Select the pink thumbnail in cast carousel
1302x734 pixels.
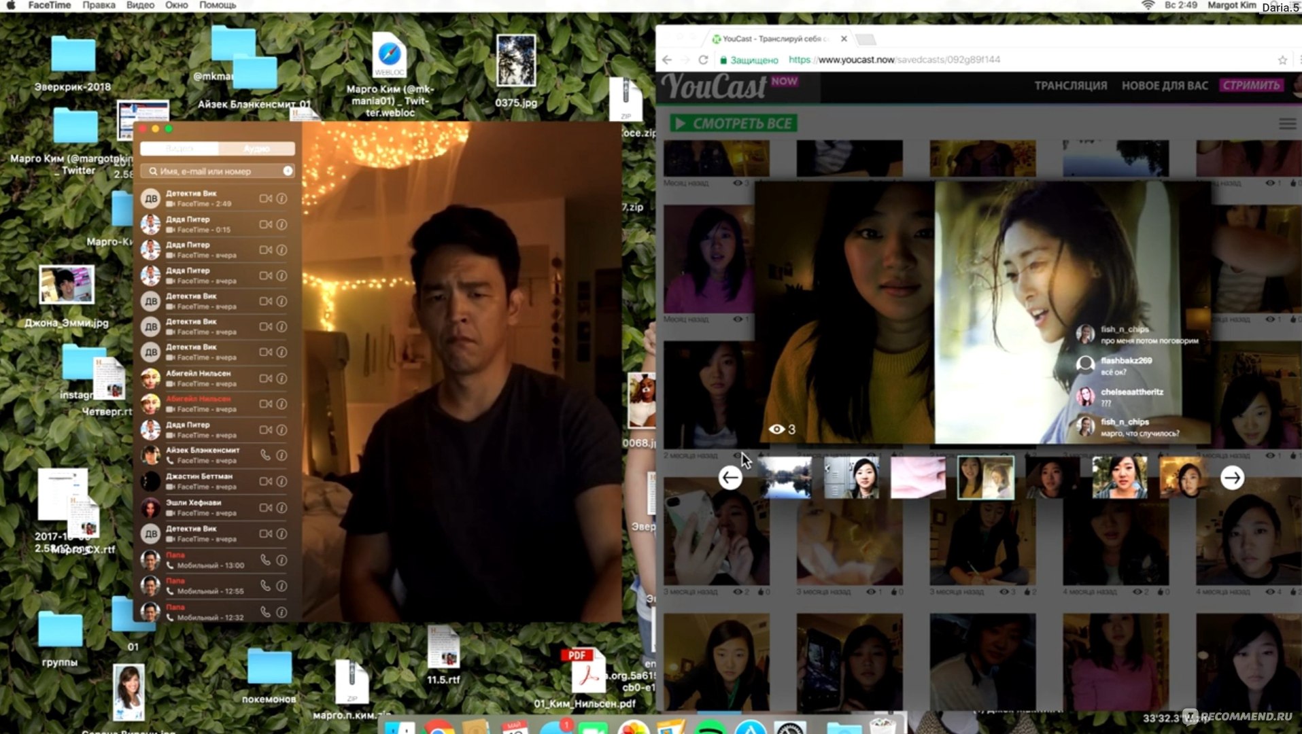point(918,478)
